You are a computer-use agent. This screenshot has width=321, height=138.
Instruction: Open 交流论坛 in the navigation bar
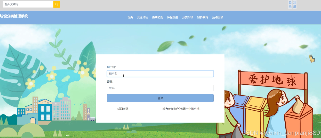click(142, 17)
